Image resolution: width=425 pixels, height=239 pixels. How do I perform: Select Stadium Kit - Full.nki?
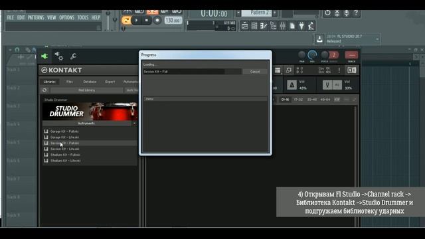pos(65,155)
